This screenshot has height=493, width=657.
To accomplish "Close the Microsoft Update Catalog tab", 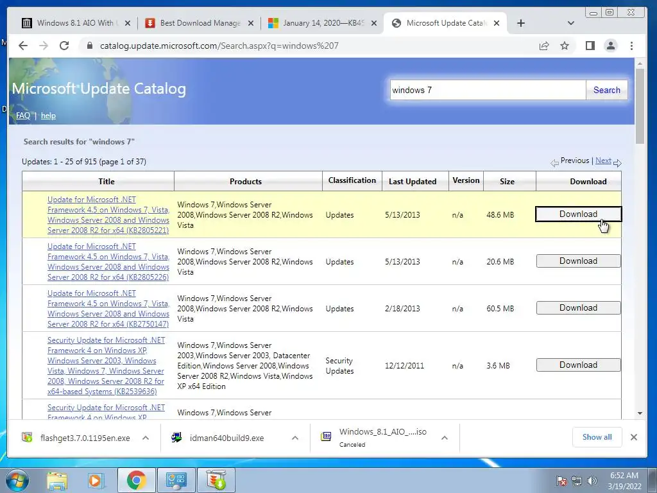I will [x=497, y=24].
